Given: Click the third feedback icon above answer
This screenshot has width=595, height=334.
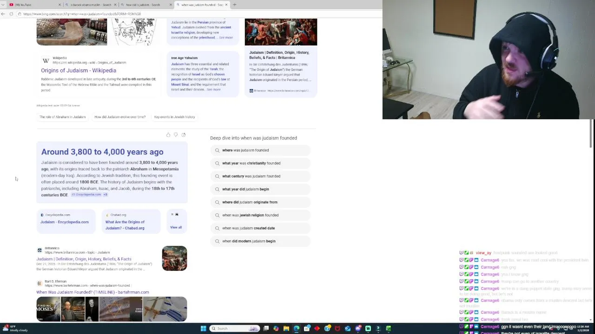Looking at the screenshot, I should (184, 135).
